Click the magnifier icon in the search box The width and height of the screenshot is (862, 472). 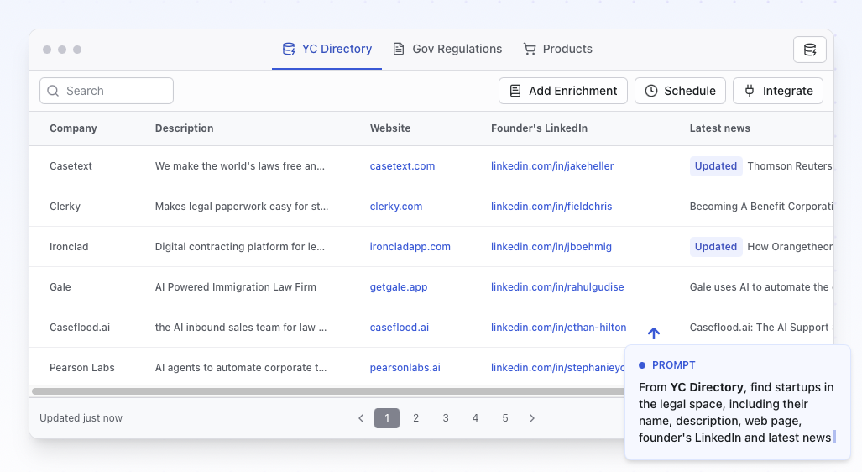(x=53, y=91)
